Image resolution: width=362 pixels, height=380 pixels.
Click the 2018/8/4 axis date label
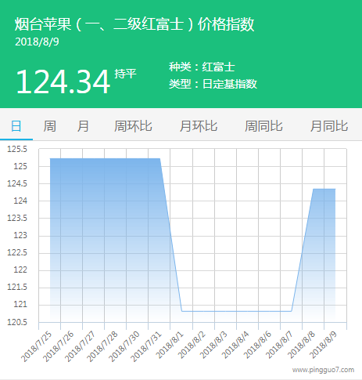coord(235,346)
